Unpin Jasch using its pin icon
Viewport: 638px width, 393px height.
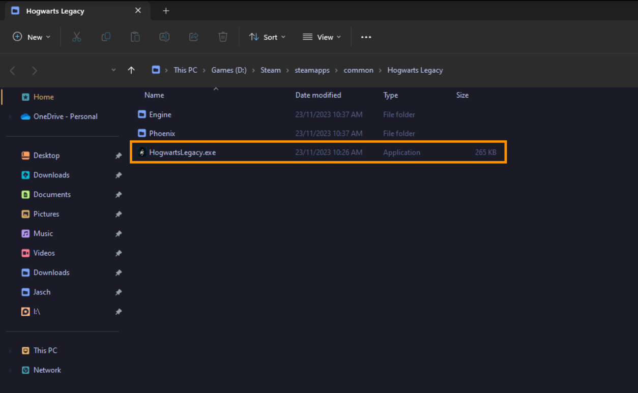[119, 292]
